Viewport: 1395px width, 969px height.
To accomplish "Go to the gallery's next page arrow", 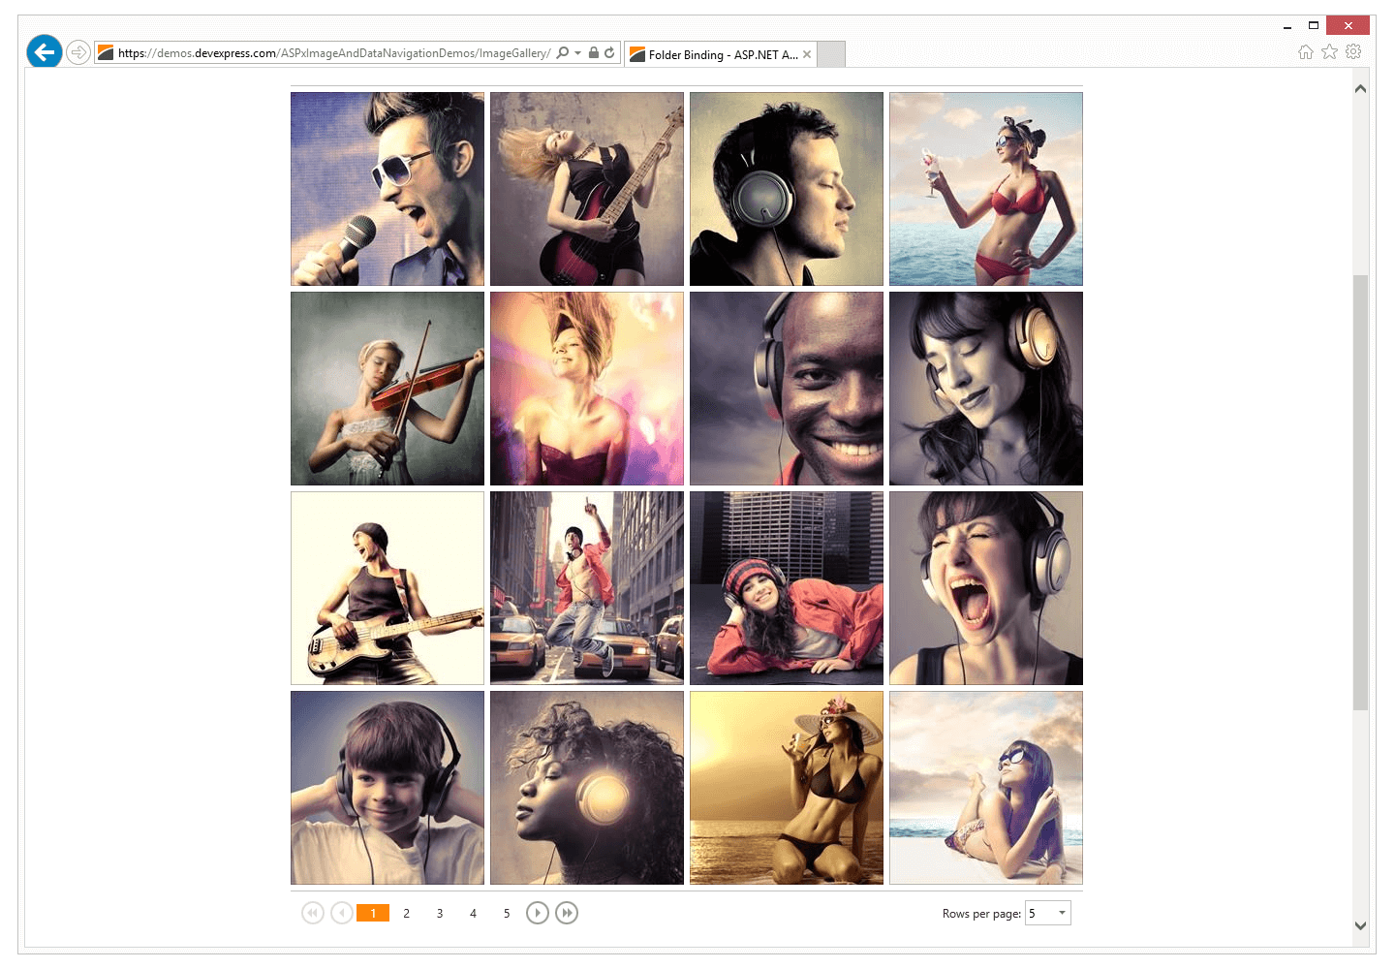I will click(538, 912).
